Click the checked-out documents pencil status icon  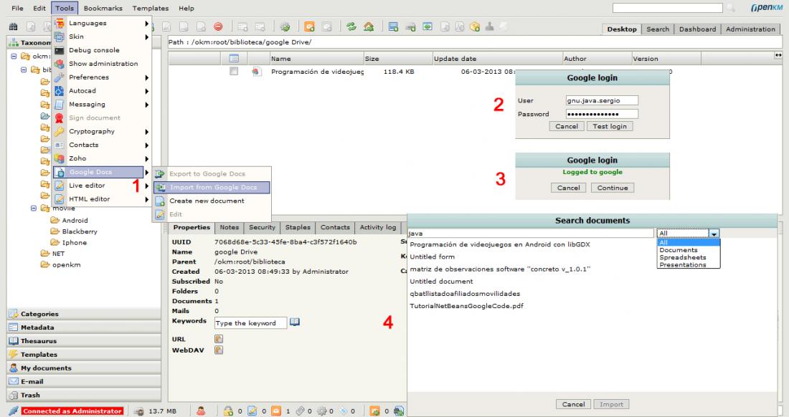click(252, 411)
